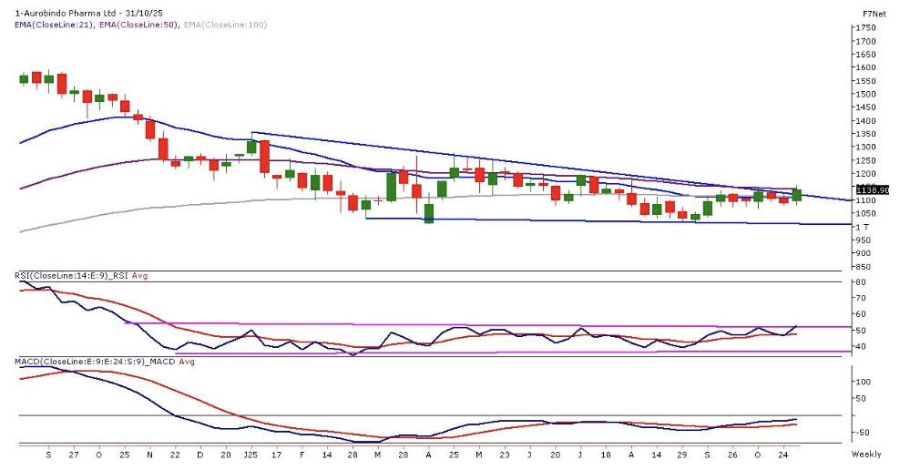Click the F7Net label in the top-right corner
Screen dimensions: 900x470
[874, 15]
